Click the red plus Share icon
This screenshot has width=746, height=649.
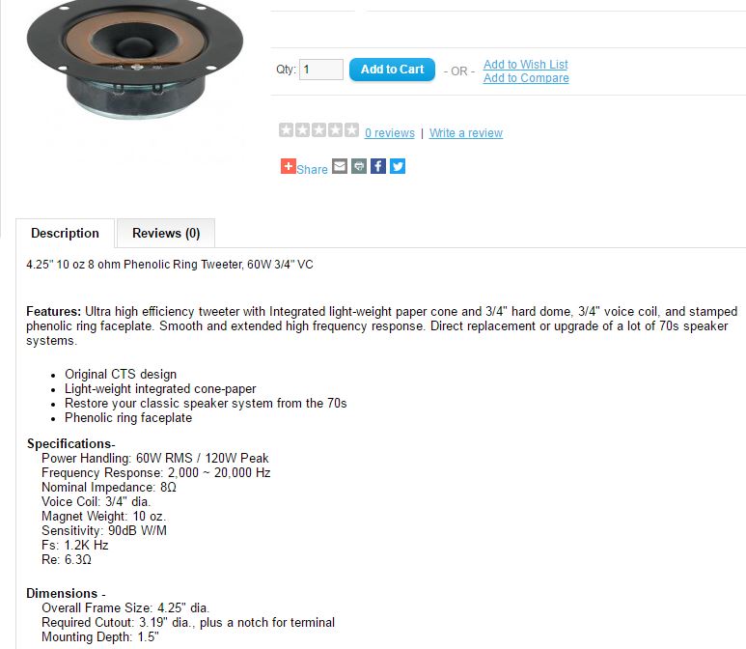click(x=289, y=166)
